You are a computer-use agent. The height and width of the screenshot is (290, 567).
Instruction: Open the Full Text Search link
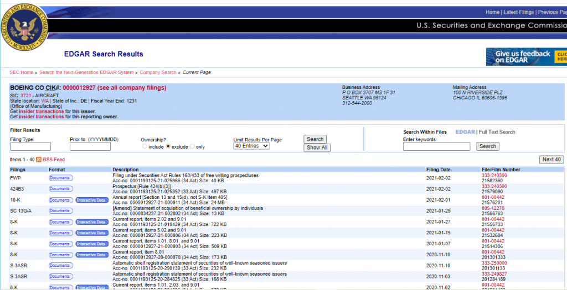point(497,132)
